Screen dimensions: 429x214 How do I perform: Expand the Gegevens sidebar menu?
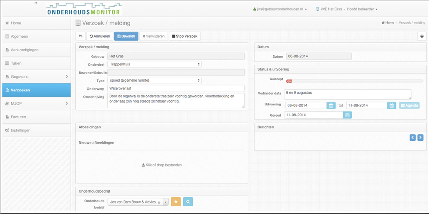coord(36,77)
